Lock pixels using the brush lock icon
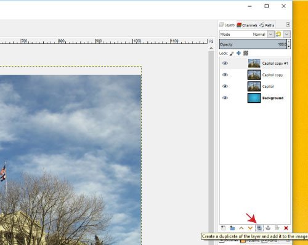The height and width of the screenshot is (245, 308). [x=232, y=54]
